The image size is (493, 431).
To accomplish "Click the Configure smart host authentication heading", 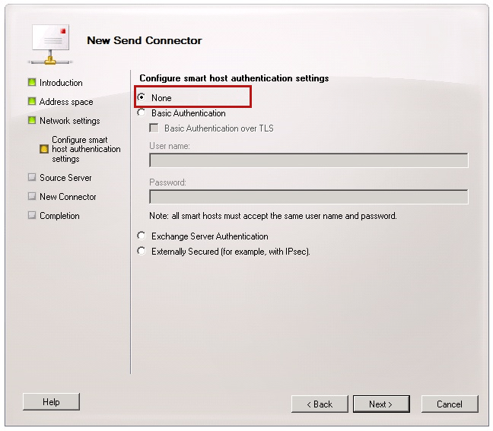I will (234, 78).
